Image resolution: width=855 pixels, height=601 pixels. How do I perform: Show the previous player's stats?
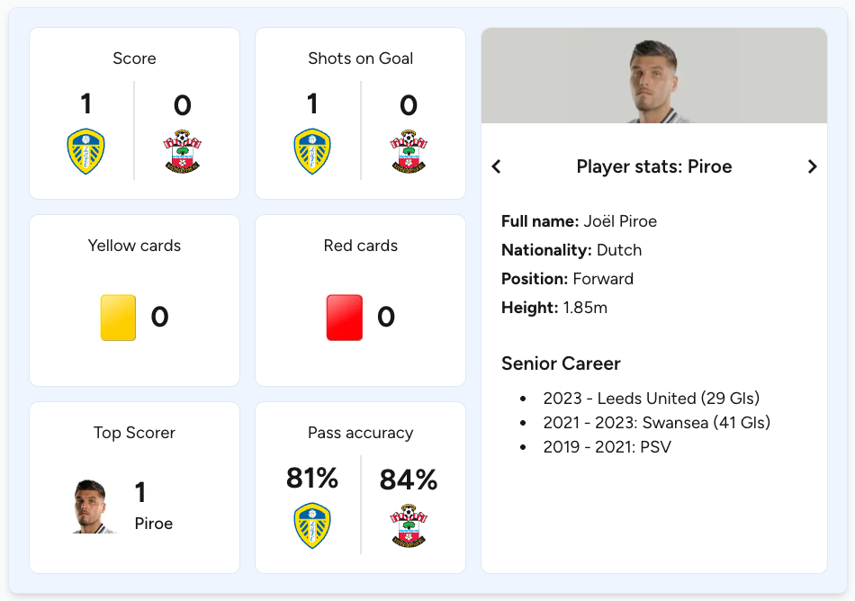[496, 166]
